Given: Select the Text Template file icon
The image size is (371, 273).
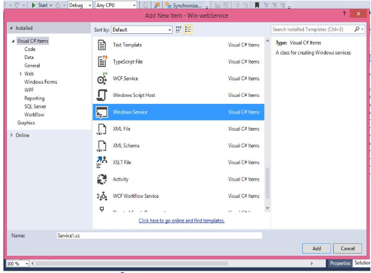Looking at the screenshot, I should point(102,45).
